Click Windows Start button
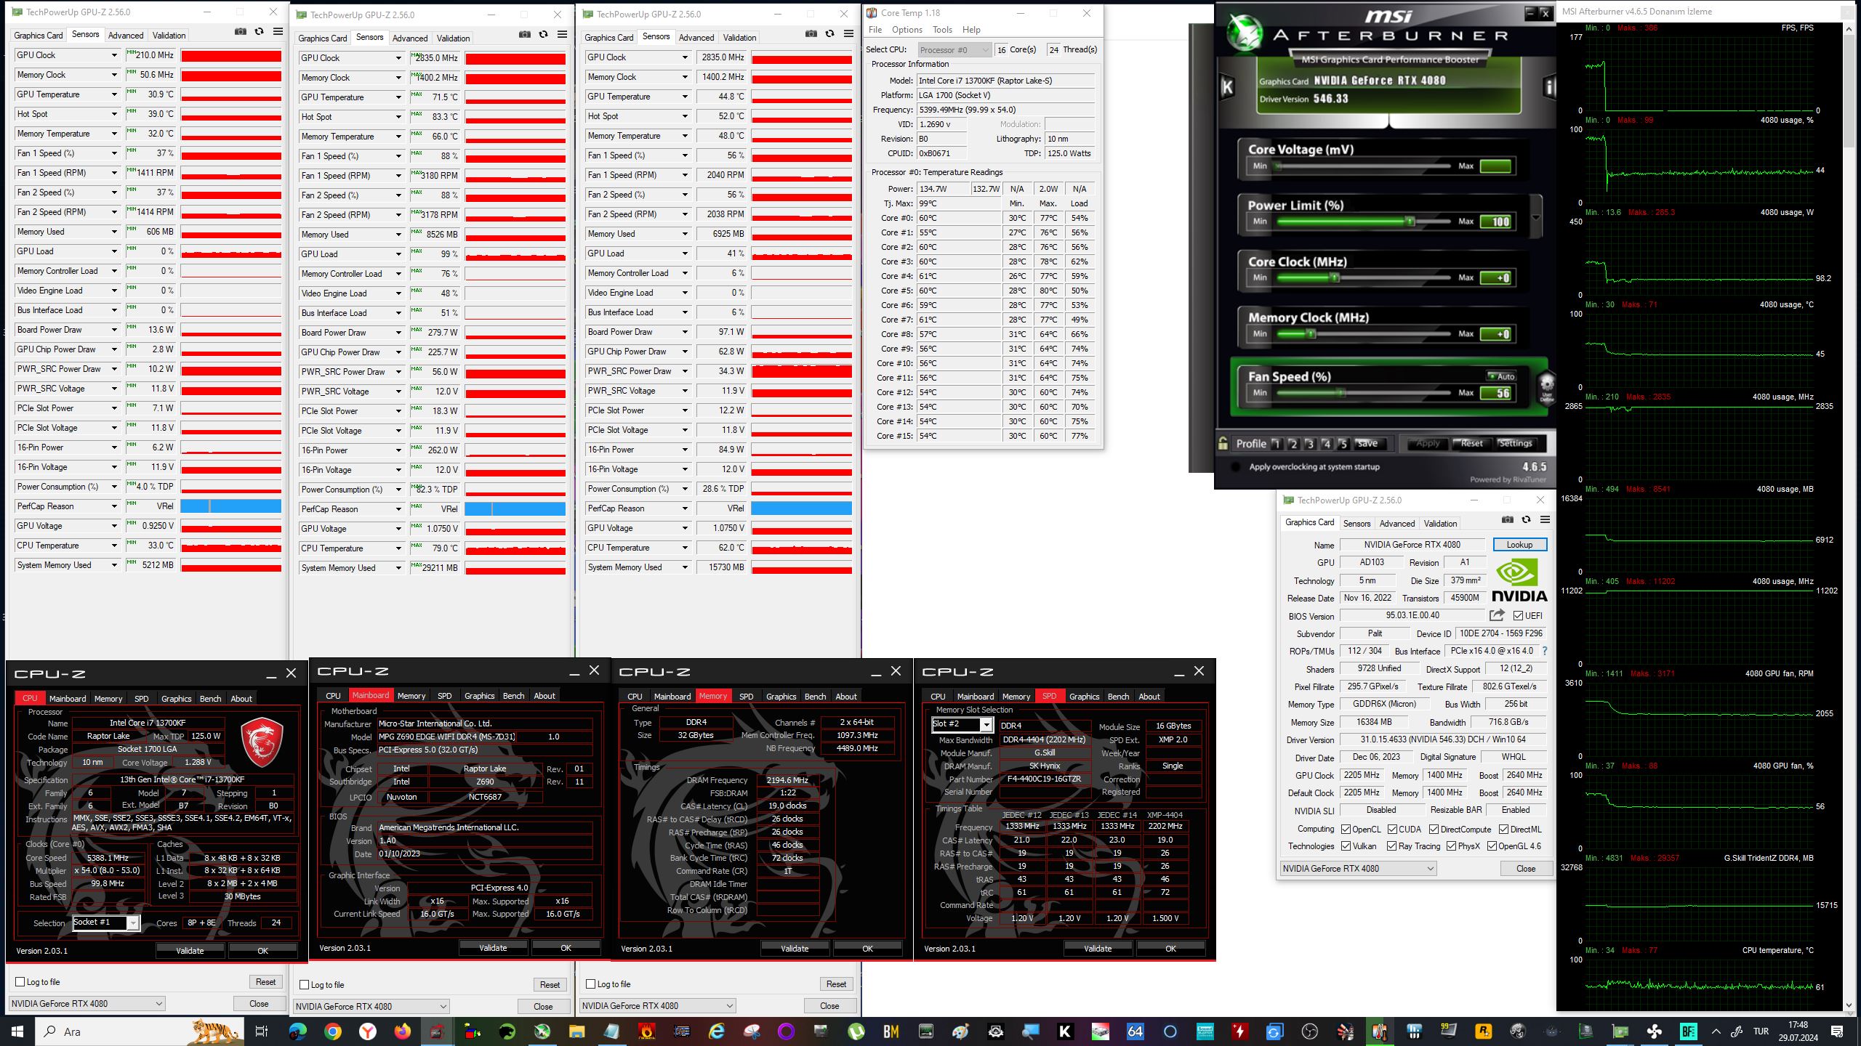Screen dimensions: 1861x1046 click(17, 1031)
